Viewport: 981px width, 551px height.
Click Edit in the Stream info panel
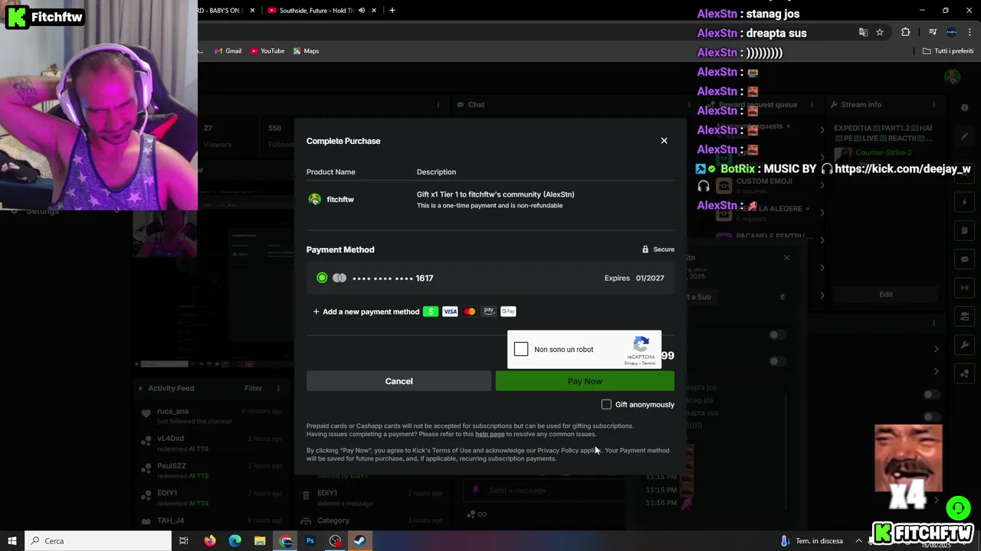click(x=886, y=295)
